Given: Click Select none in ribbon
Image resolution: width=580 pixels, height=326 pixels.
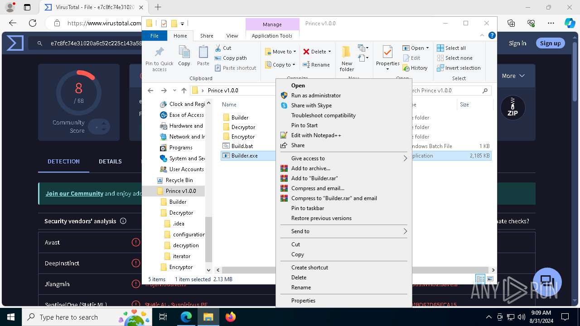Looking at the screenshot, I should (454, 58).
